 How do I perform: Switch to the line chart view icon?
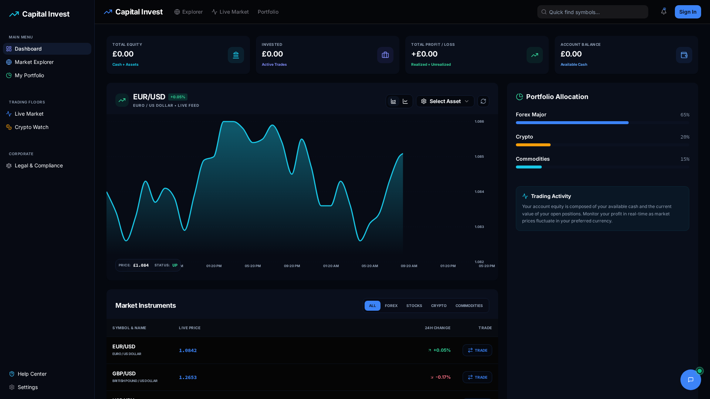(x=405, y=101)
